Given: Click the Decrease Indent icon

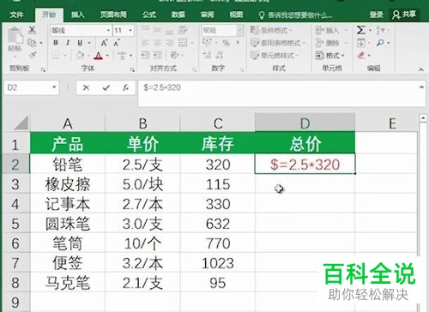Looking at the screenshot, I should pos(145,55).
